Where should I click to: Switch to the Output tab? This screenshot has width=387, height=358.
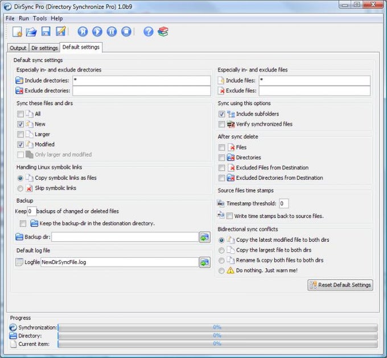[x=18, y=48]
